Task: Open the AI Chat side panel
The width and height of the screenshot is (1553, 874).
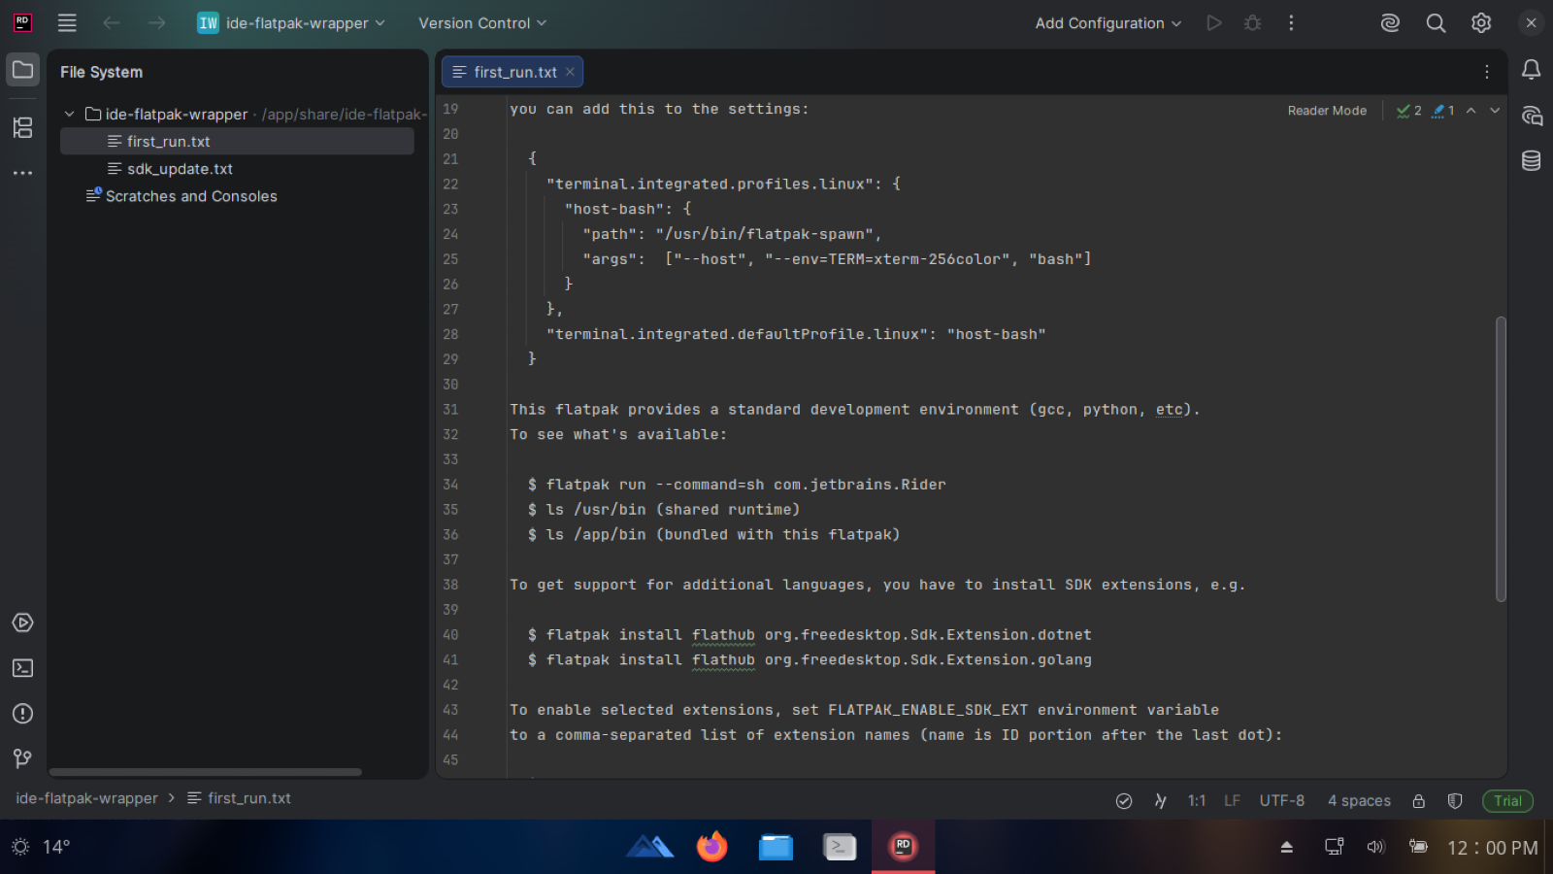Action: tap(1531, 116)
